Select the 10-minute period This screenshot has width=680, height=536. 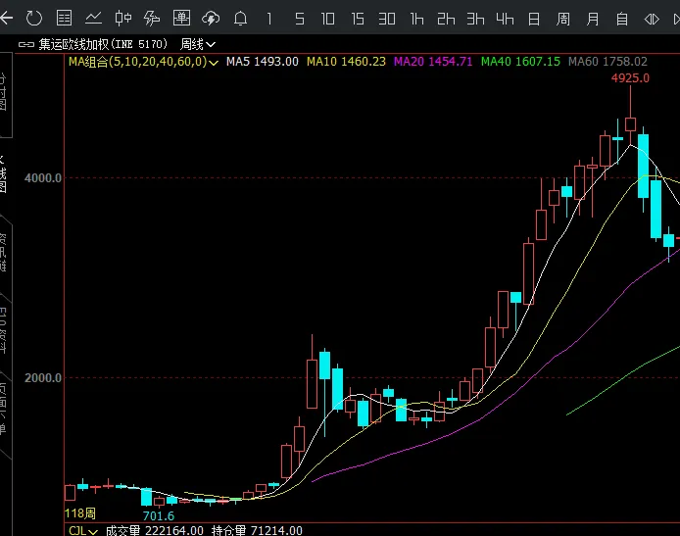pyautogui.click(x=328, y=19)
